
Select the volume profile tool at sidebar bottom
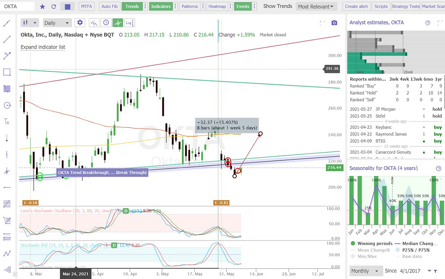coord(8,269)
